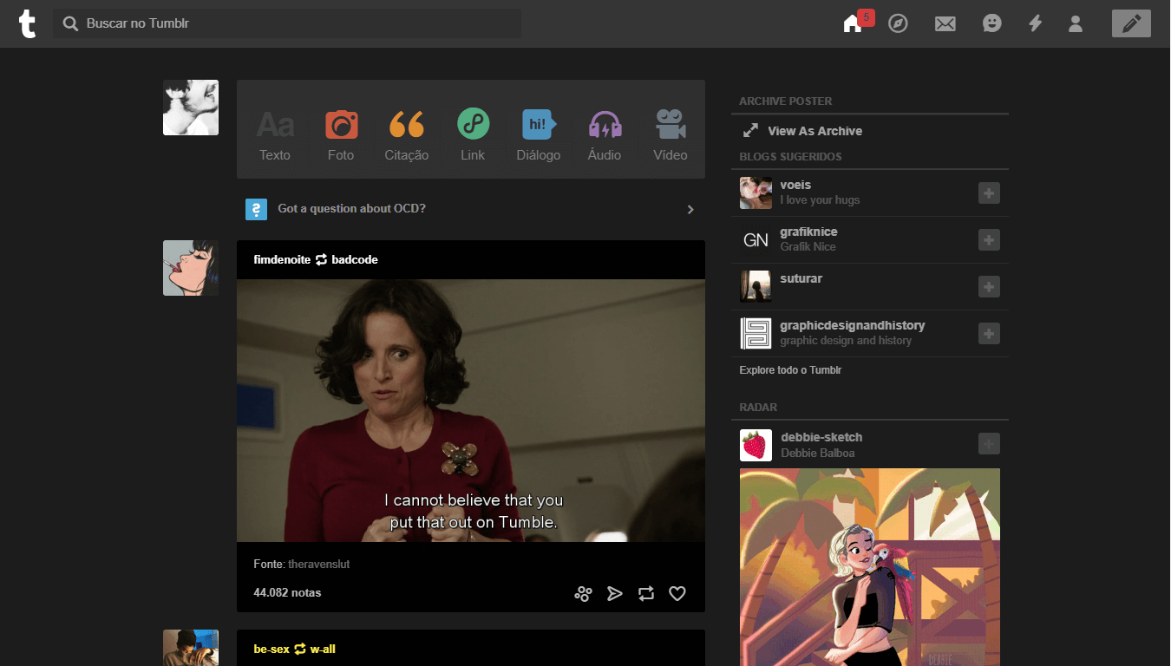Click the reblog arrows between fimdenoite and badcode
Screen dimensions: 1171x666
tap(321, 259)
